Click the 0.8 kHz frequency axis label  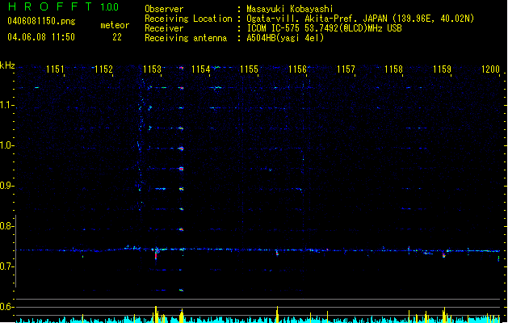pyautogui.click(x=6, y=226)
